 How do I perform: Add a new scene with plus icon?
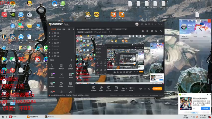point(73,29)
